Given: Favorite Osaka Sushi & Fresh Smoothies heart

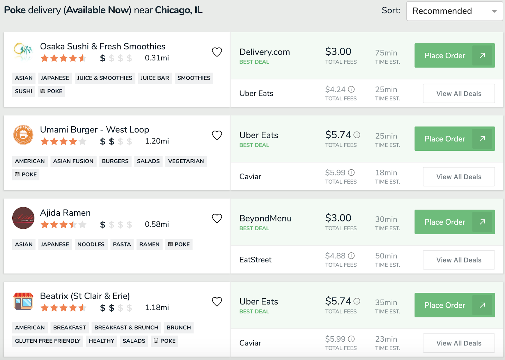Looking at the screenshot, I should click(x=217, y=52).
